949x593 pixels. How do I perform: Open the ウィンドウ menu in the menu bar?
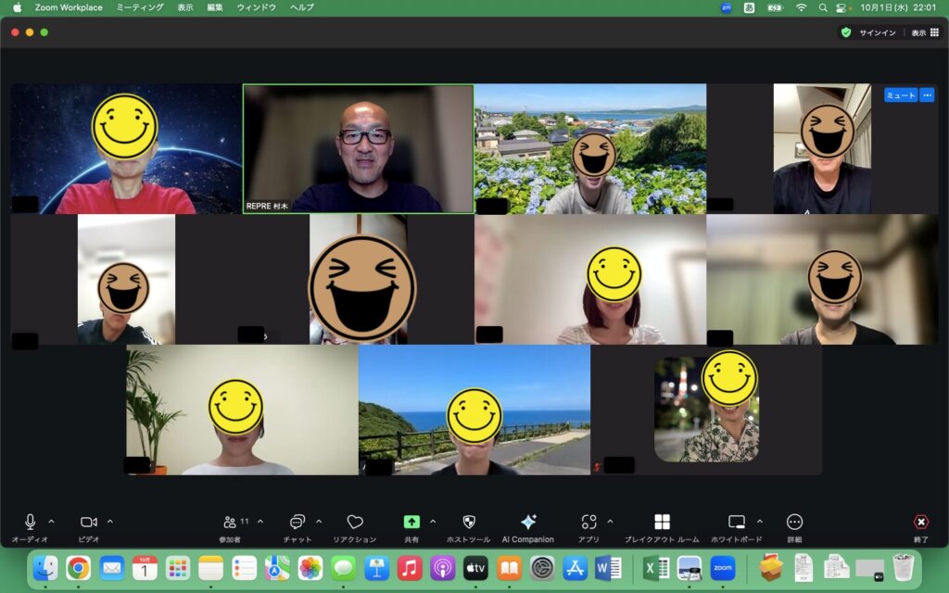pos(256,7)
